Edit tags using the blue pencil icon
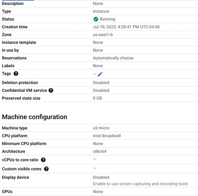 pos(100,74)
